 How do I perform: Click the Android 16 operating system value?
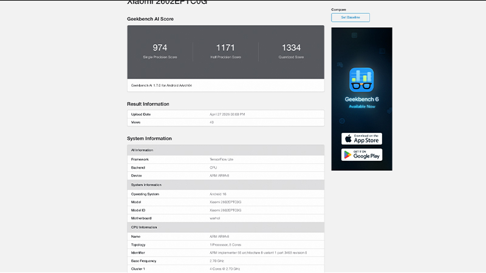pyautogui.click(x=217, y=194)
